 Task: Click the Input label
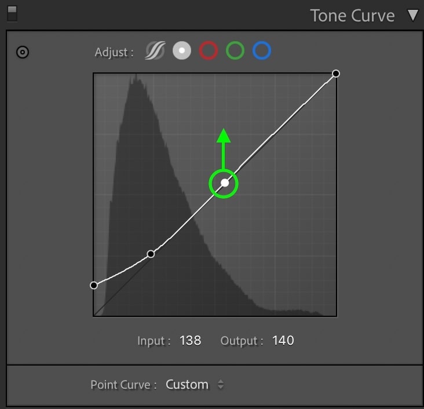[x=154, y=341]
